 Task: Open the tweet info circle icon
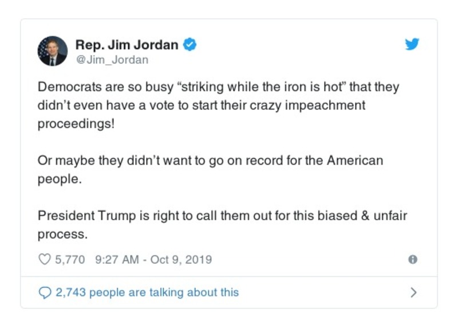[412, 260]
